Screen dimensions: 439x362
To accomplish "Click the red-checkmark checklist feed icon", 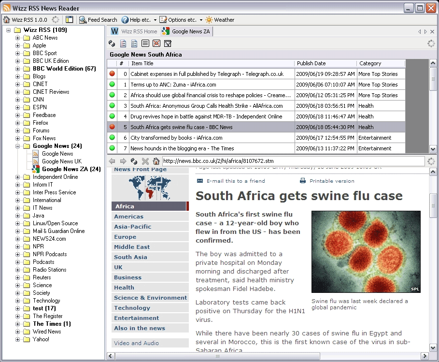I will [x=123, y=43].
